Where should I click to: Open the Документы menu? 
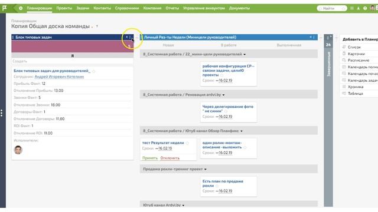pyautogui.click(x=239, y=8)
